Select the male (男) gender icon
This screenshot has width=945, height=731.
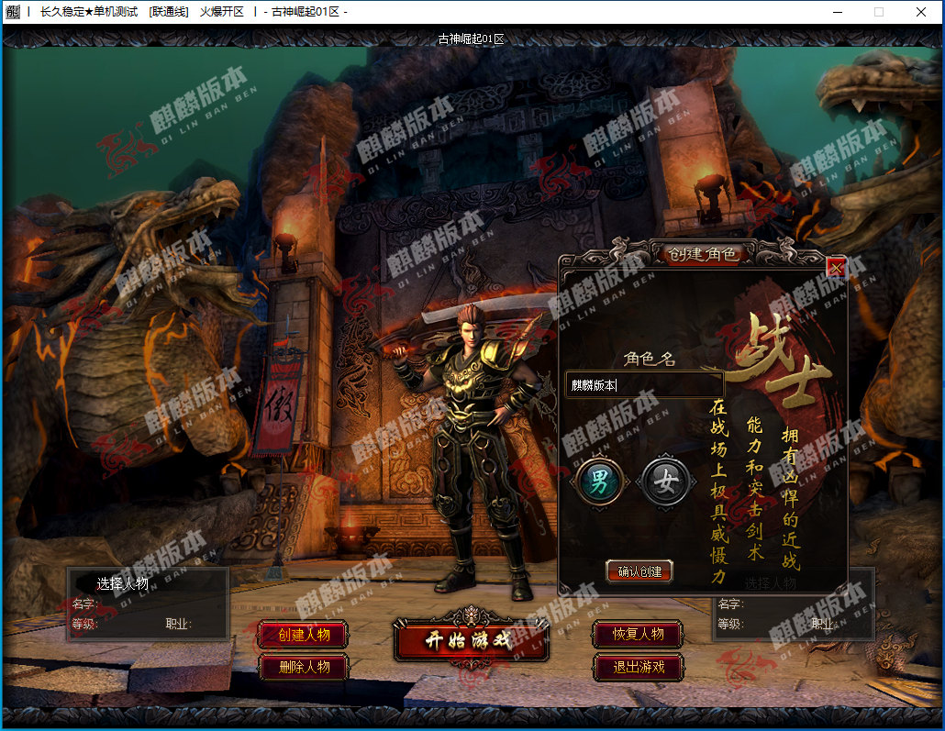coord(599,482)
